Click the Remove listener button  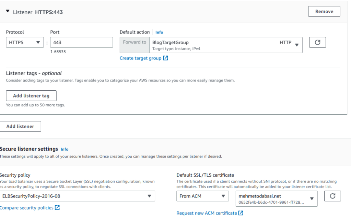pos(324,11)
